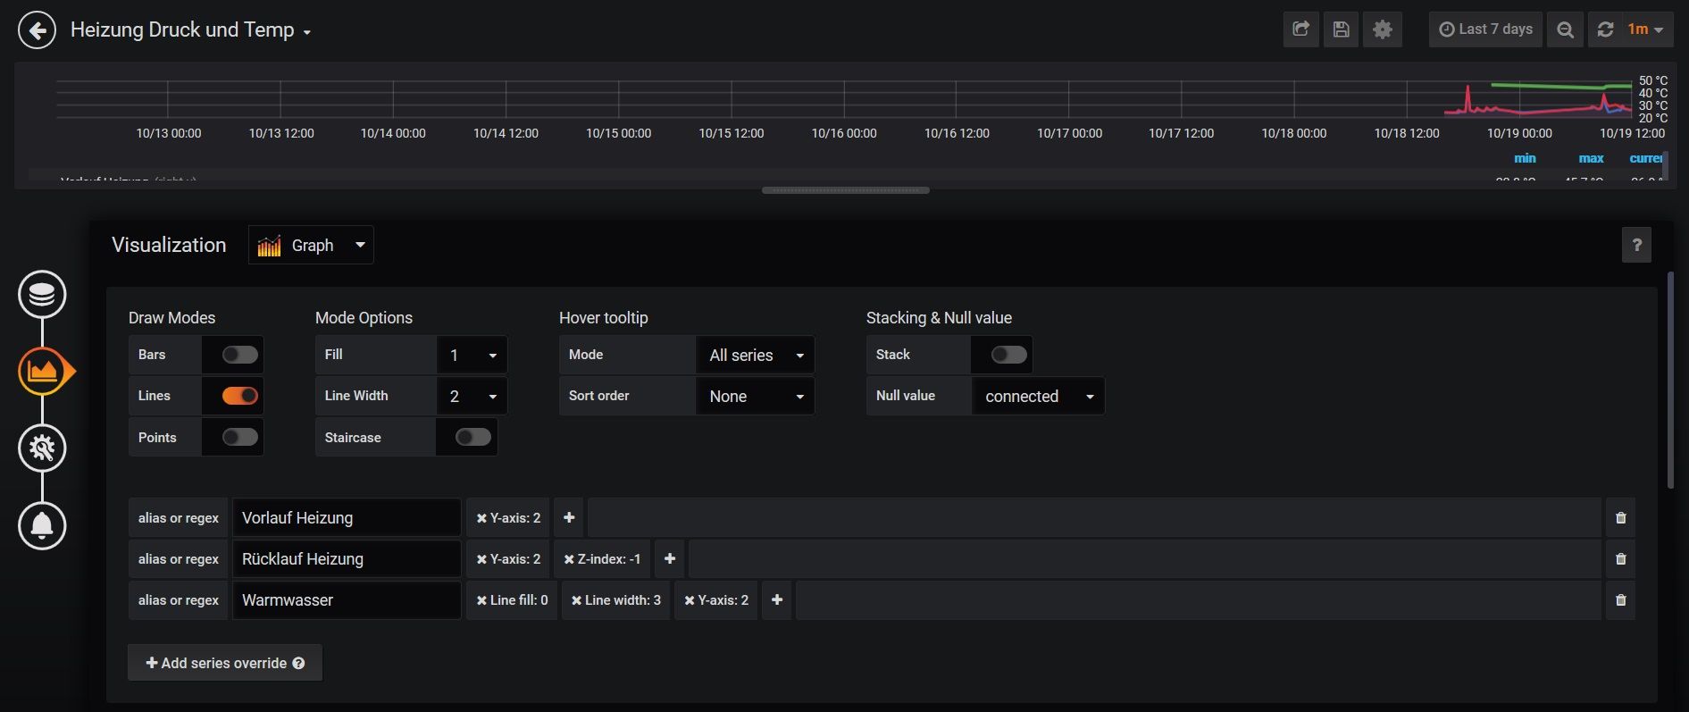Open the Null value connected dropdown
Screen dimensions: 1689x712
[x=1038, y=396]
